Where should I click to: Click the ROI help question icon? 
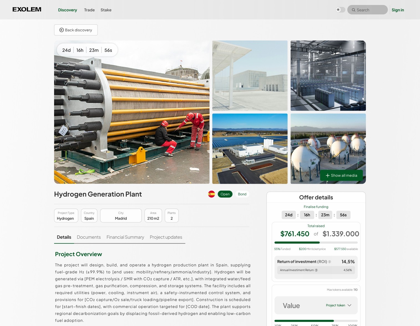[x=330, y=262]
